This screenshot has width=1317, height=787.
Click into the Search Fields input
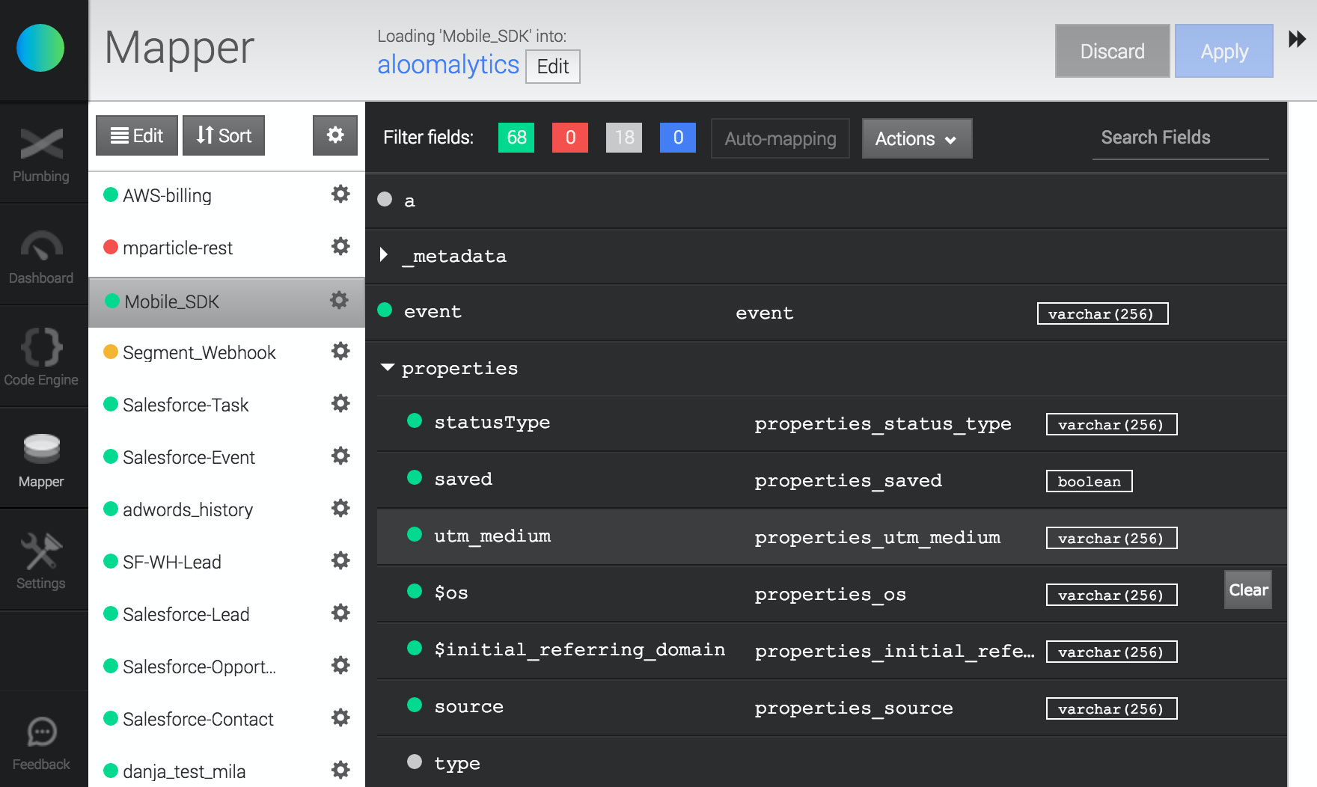(1179, 138)
